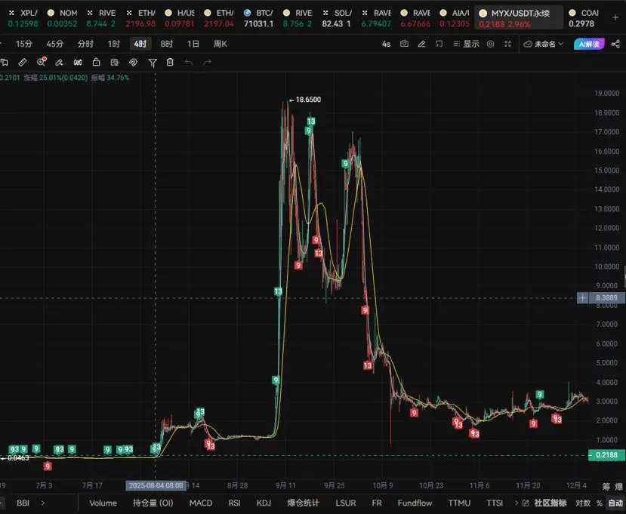Take a chart snapshot with camera icon

tap(404, 44)
